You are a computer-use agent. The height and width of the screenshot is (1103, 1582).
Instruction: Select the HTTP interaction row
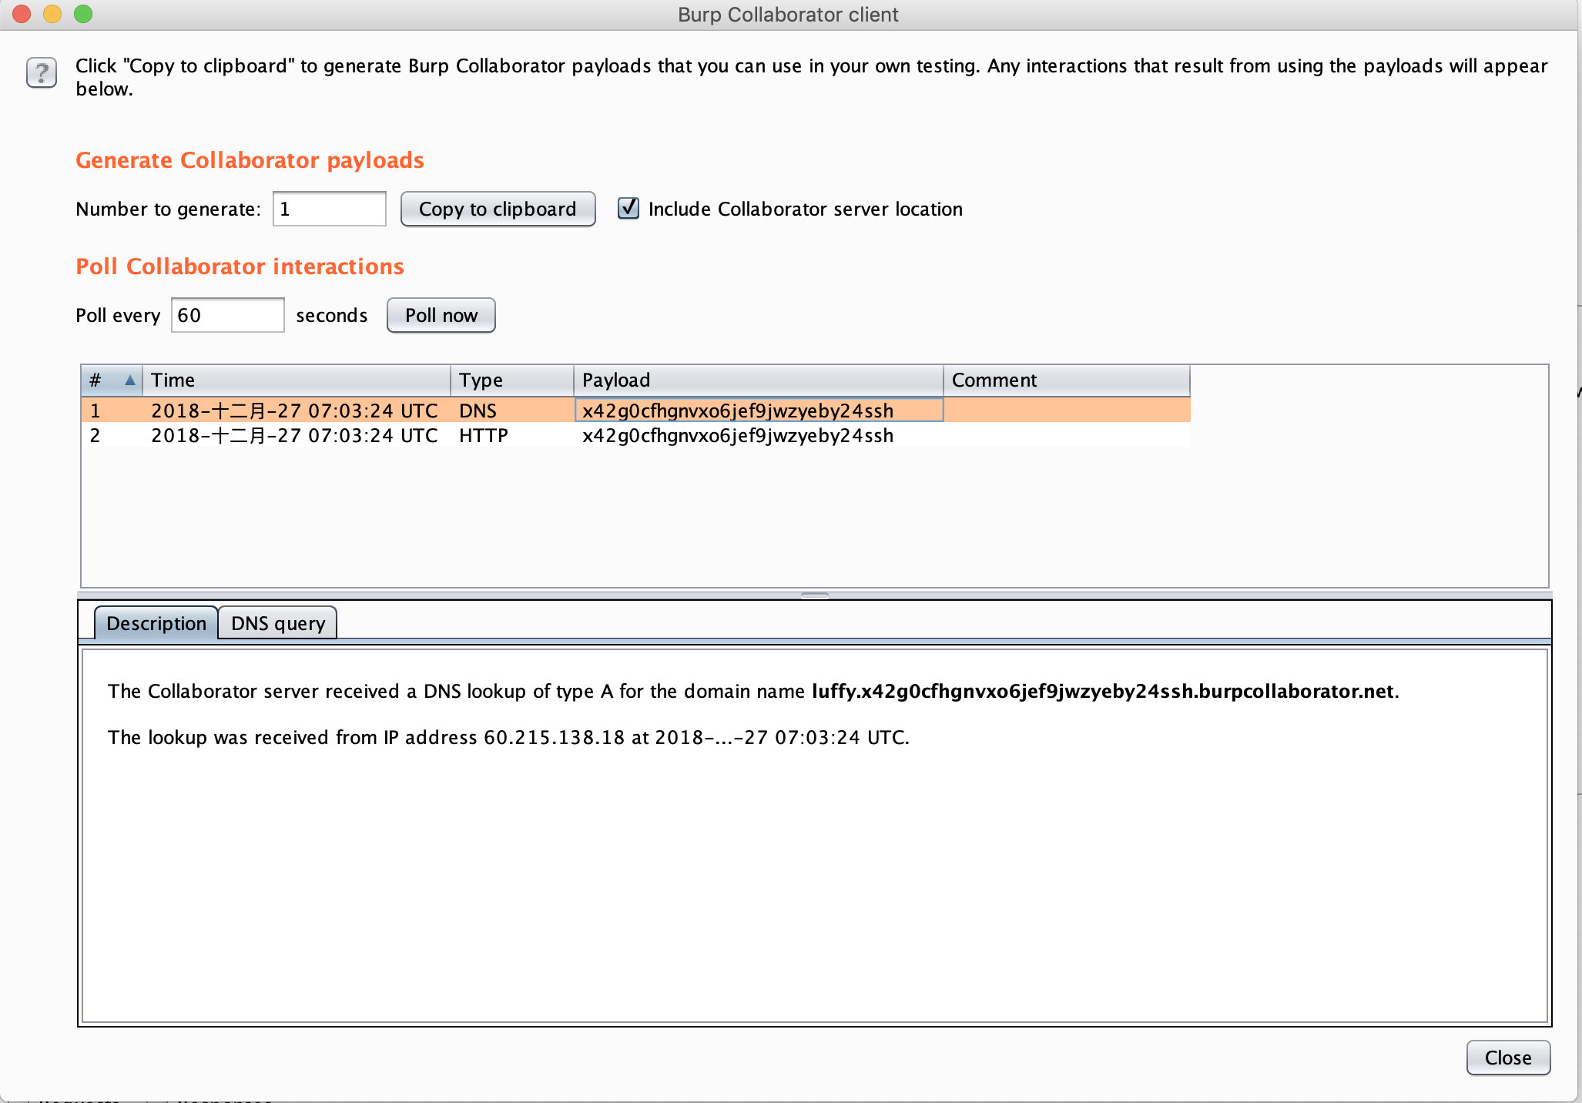pos(636,435)
